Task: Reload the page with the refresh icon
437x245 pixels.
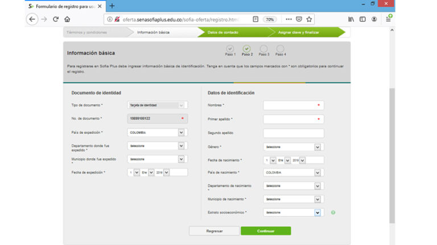Action: coord(56,19)
